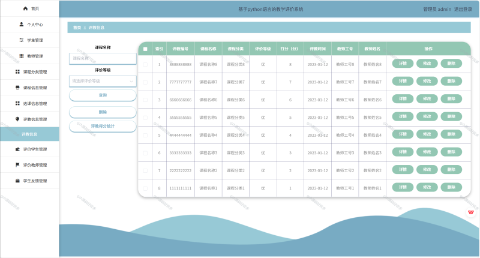Click the red WPS floating icon
This screenshot has height=258, width=480.
click(471, 212)
